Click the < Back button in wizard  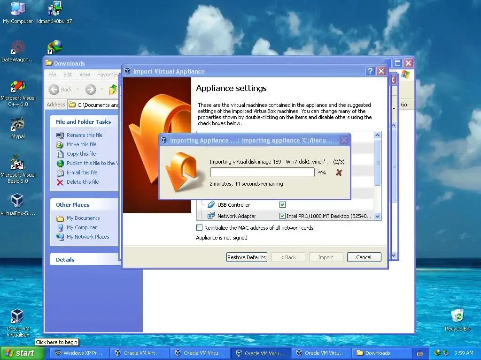coord(288,257)
